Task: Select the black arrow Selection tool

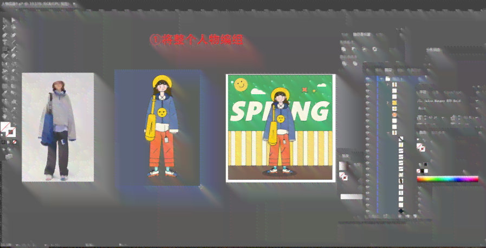Action: [5, 21]
